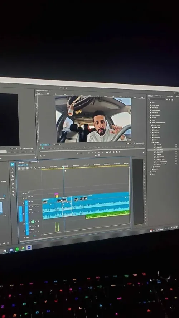This screenshot has width=179, height=318.
Task: Click the Mark Out icon
Action: [84, 153]
